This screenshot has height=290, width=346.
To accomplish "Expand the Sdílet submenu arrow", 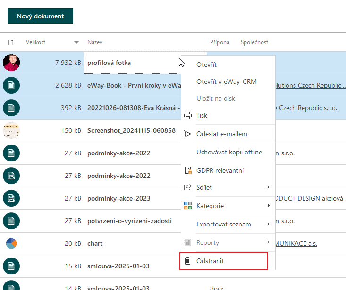I will 268,187.
